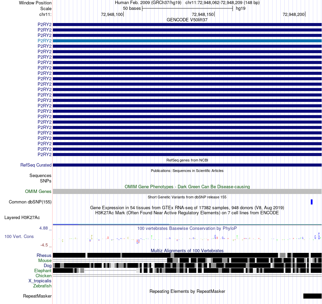Click the Zebrafish species label
Image resolution: width=322 pixels, height=304 pixels.
[42, 286]
